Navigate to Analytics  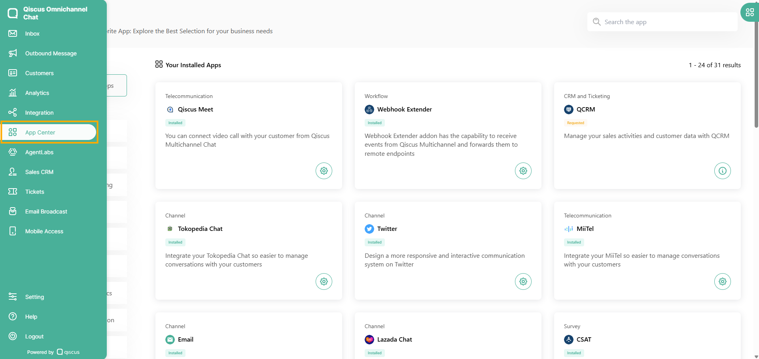click(x=37, y=93)
